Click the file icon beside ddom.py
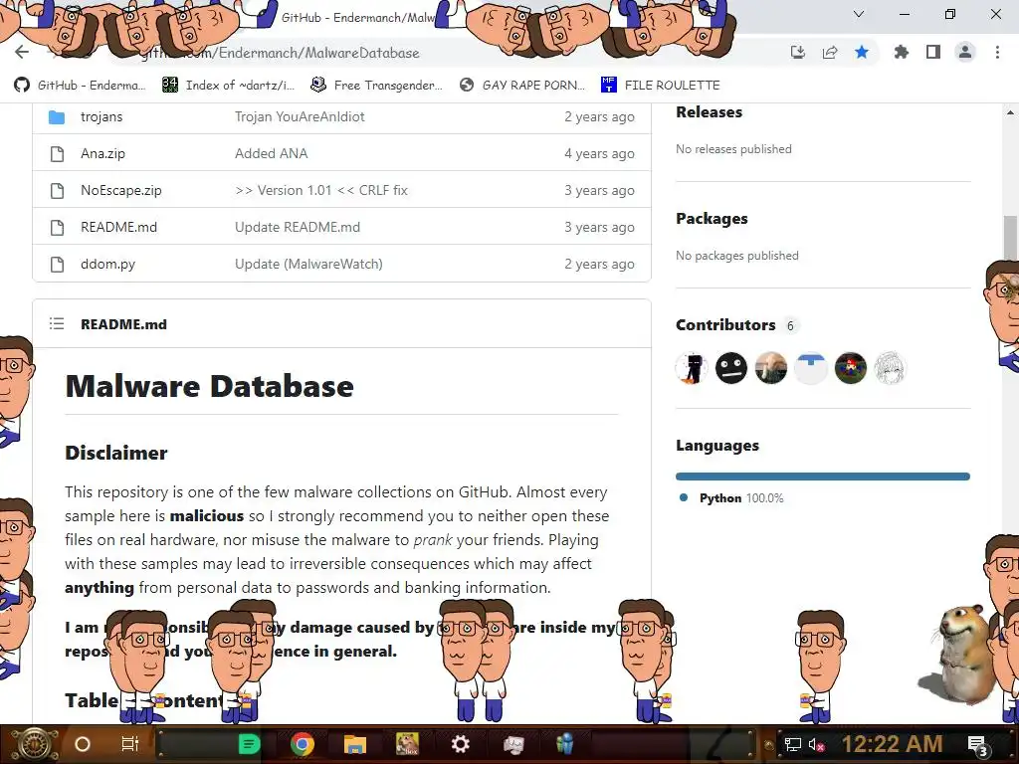 tap(57, 265)
